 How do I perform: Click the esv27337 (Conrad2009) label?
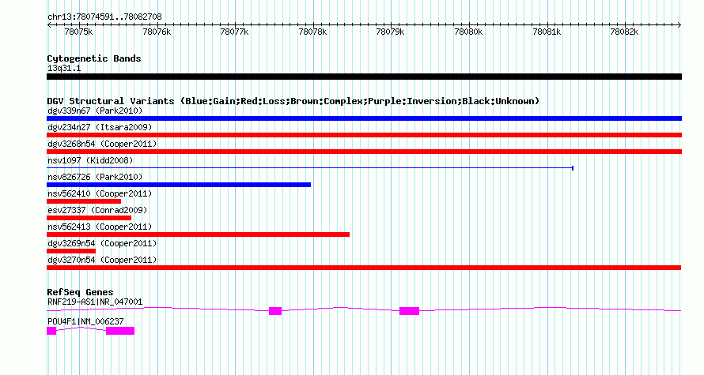(97, 210)
